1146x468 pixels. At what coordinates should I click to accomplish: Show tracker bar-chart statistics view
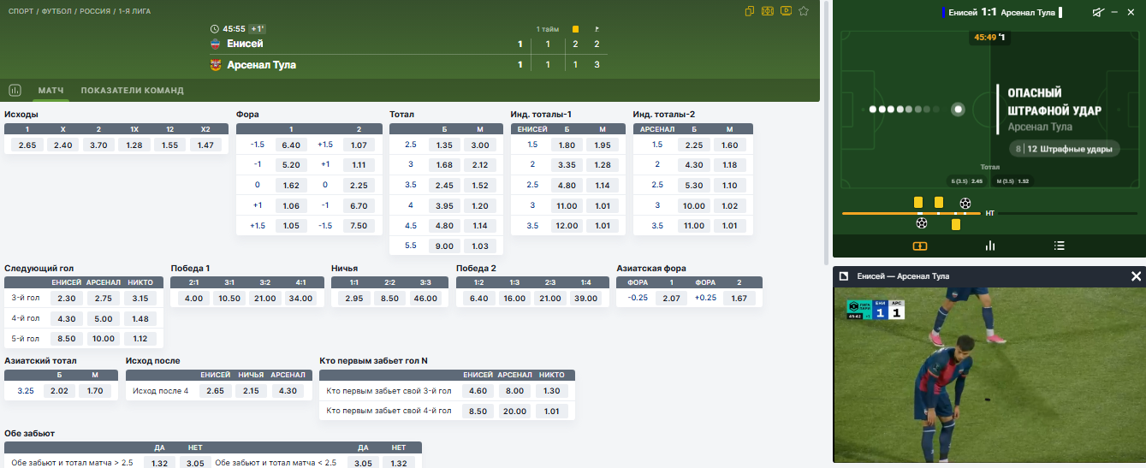click(990, 246)
